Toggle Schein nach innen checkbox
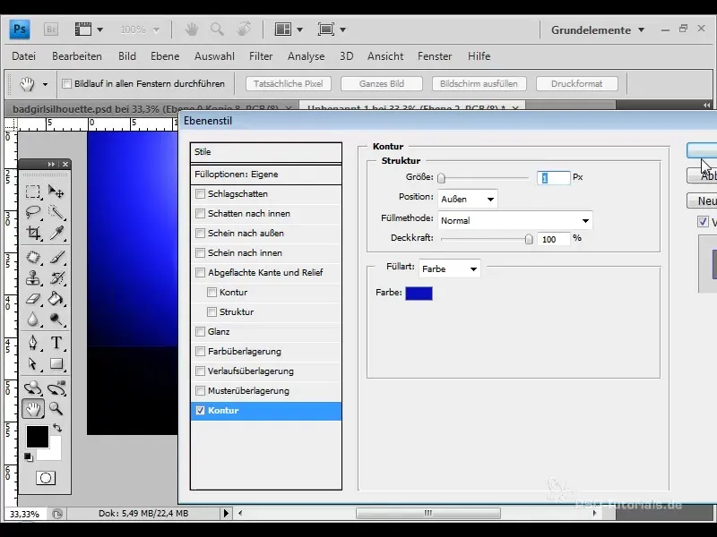717x537 pixels. click(200, 252)
